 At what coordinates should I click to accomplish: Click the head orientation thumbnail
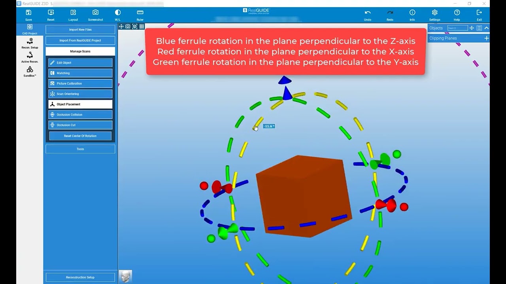[x=125, y=276]
